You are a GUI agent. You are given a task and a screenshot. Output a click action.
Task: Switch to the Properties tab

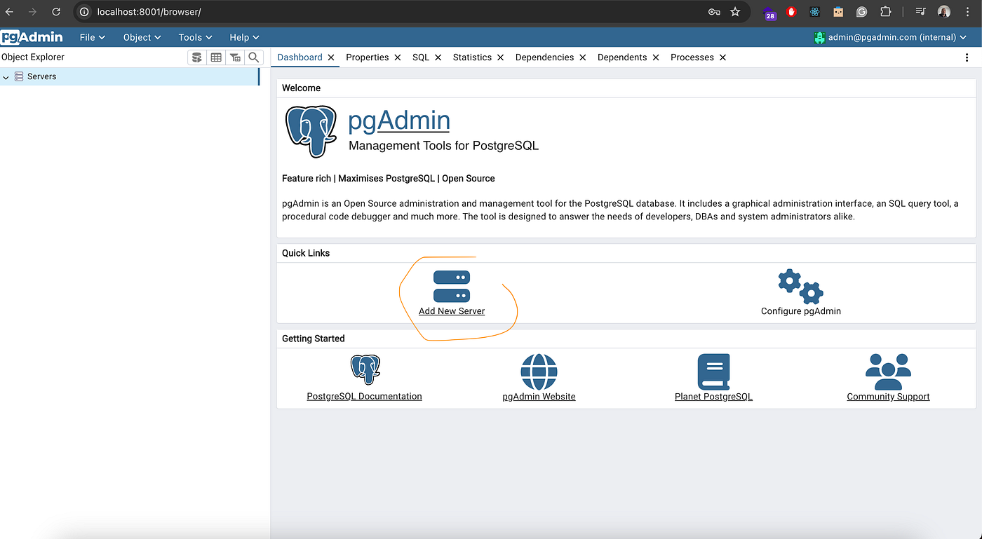click(x=367, y=57)
